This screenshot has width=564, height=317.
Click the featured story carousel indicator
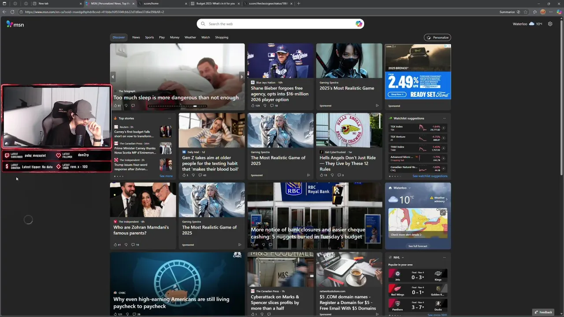click(x=177, y=106)
